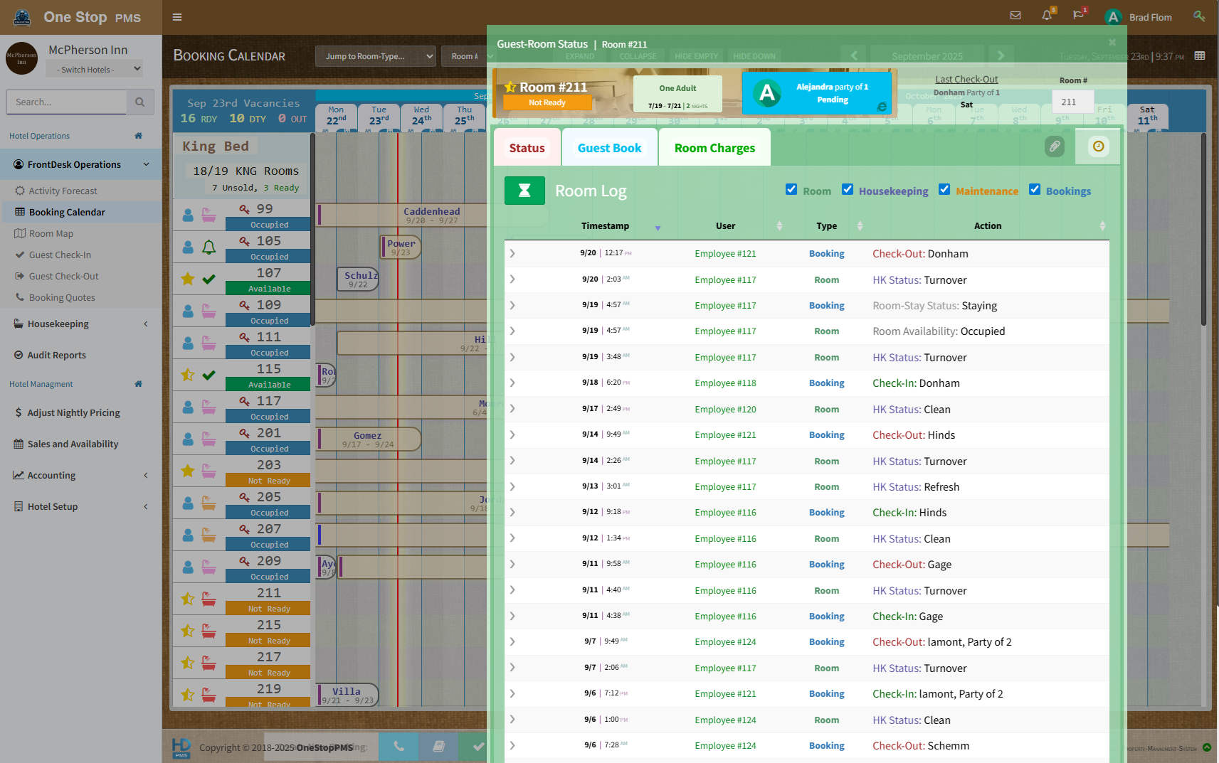The width and height of the screenshot is (1219, 763).
Task: Click the flag alerts icon
Action: point(1078,16)
